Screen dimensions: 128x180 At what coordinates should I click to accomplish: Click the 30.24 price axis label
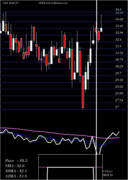119,66
